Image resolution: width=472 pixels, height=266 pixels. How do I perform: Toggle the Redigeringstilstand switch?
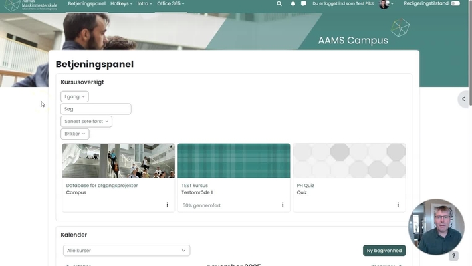(x=455, y=3)
